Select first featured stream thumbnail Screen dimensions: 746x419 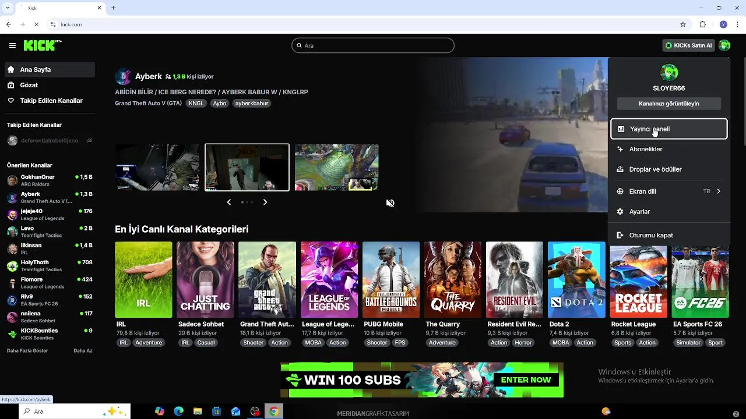(x=157, y=167)
